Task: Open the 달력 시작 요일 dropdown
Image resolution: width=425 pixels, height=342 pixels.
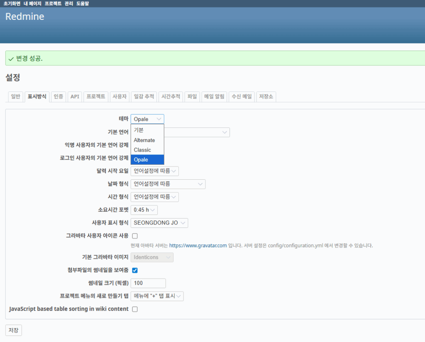Action: click(x=154, y=171)
